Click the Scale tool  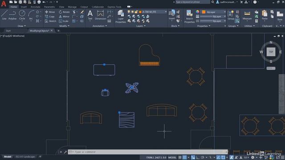(64, 21)
